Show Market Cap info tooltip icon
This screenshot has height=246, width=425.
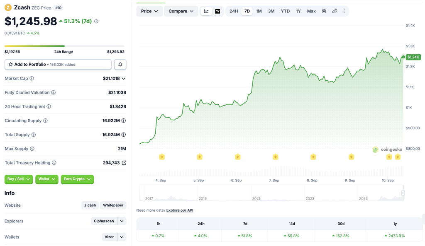point(32,78)
